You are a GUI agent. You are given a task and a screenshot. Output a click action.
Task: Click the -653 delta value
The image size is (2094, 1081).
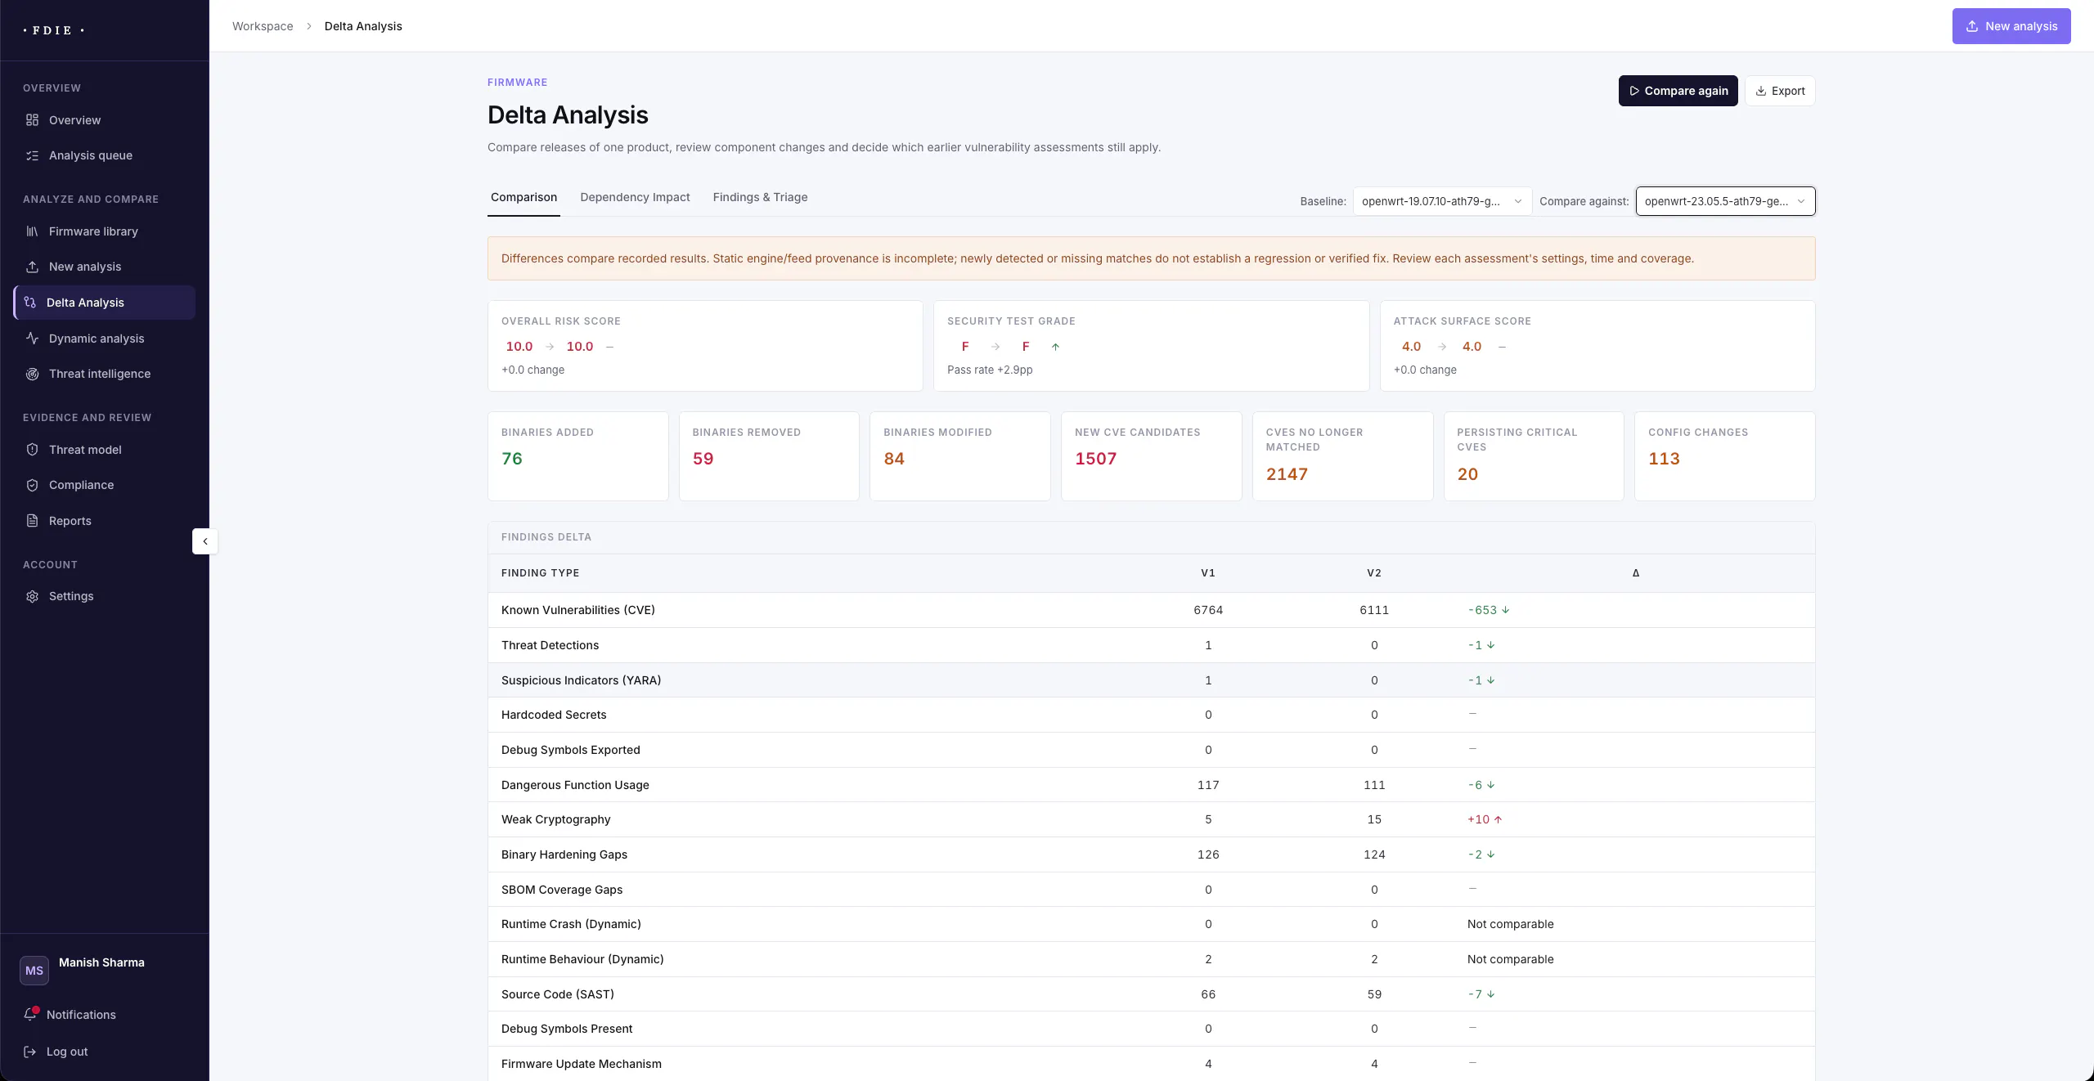1489,610
